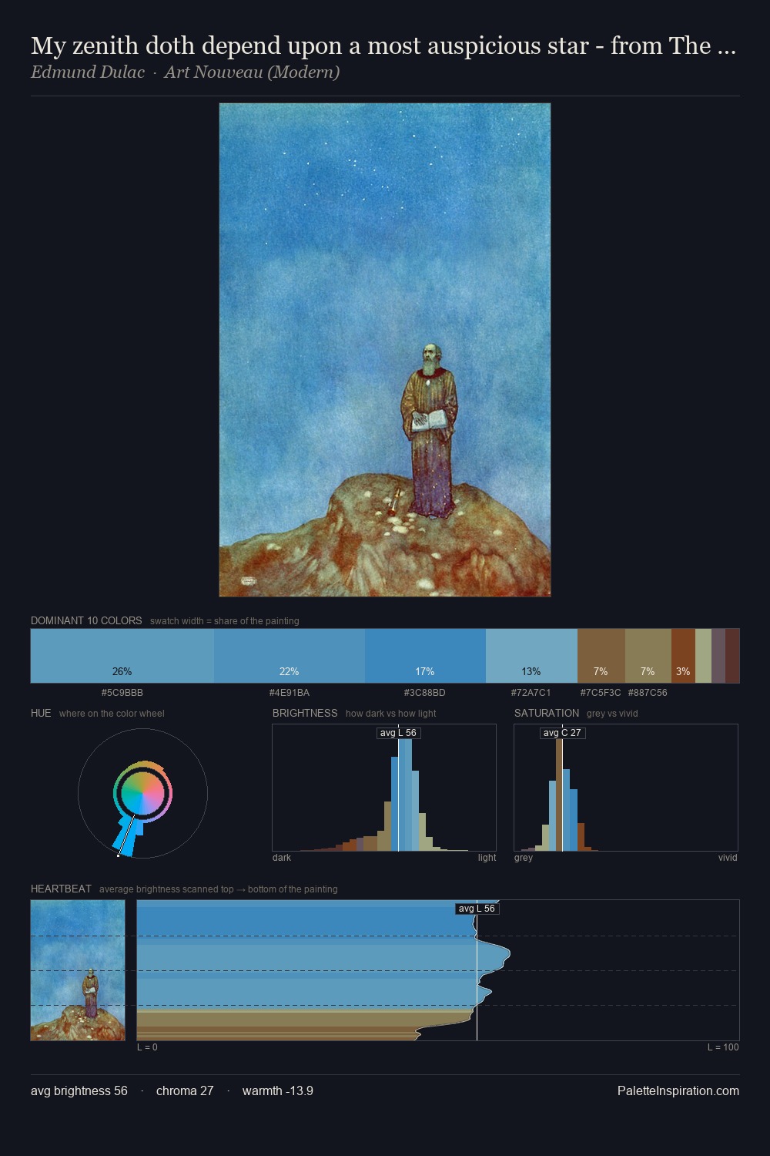Click the 'warmth -13.9' footer text

click(278, 1090)
